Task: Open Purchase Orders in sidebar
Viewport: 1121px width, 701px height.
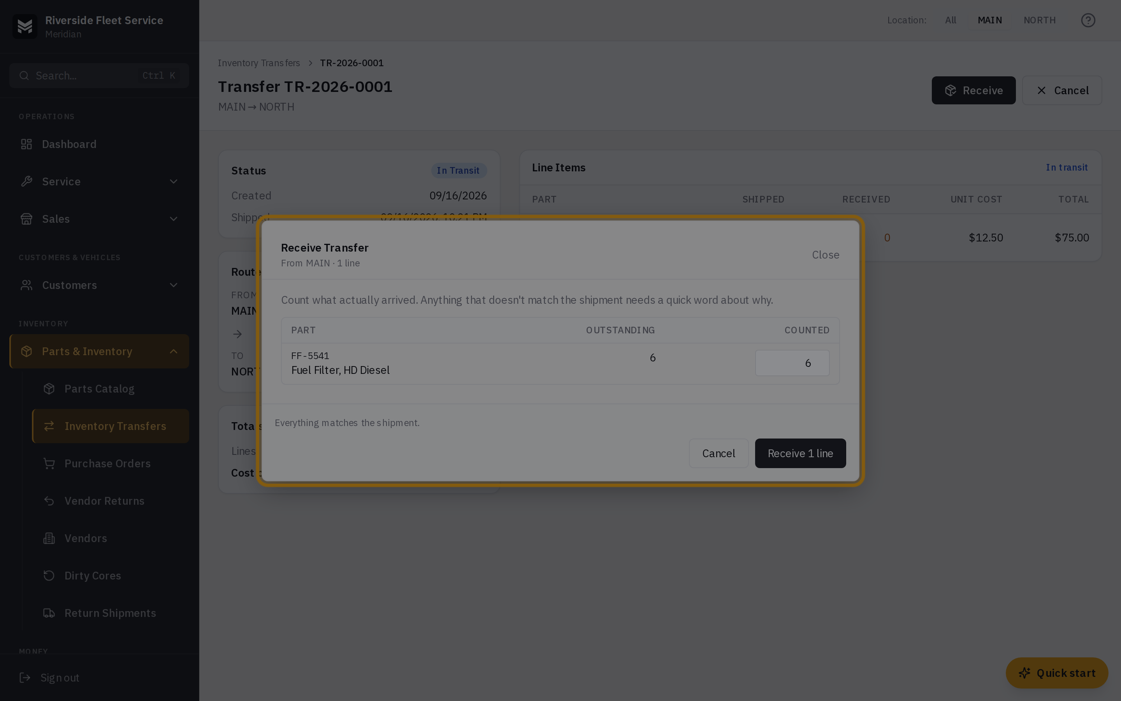Action: [x=111, y=463]
